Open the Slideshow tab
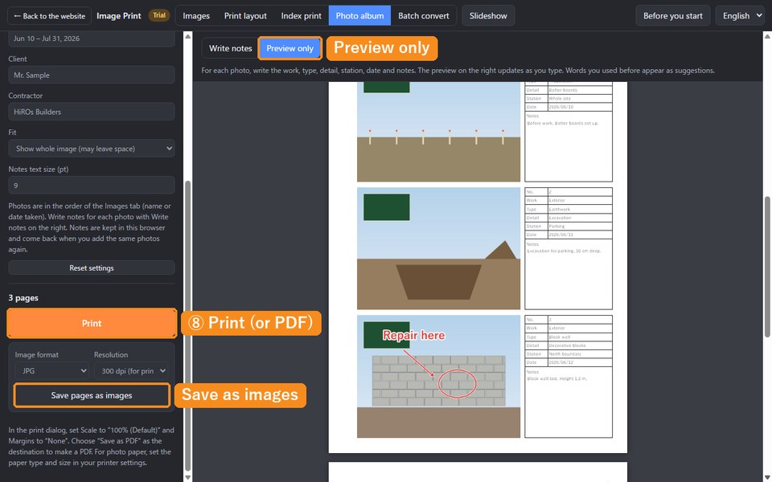This screenshot has width=772, height=482. pyautogui.click(x=488, y=16)
